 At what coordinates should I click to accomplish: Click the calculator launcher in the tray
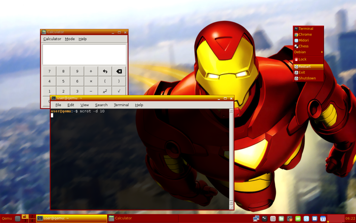pos(290,218)
